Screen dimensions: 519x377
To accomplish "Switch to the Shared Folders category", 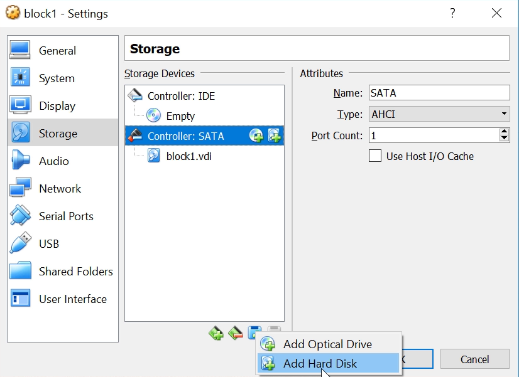I will (x=75, y=272).
